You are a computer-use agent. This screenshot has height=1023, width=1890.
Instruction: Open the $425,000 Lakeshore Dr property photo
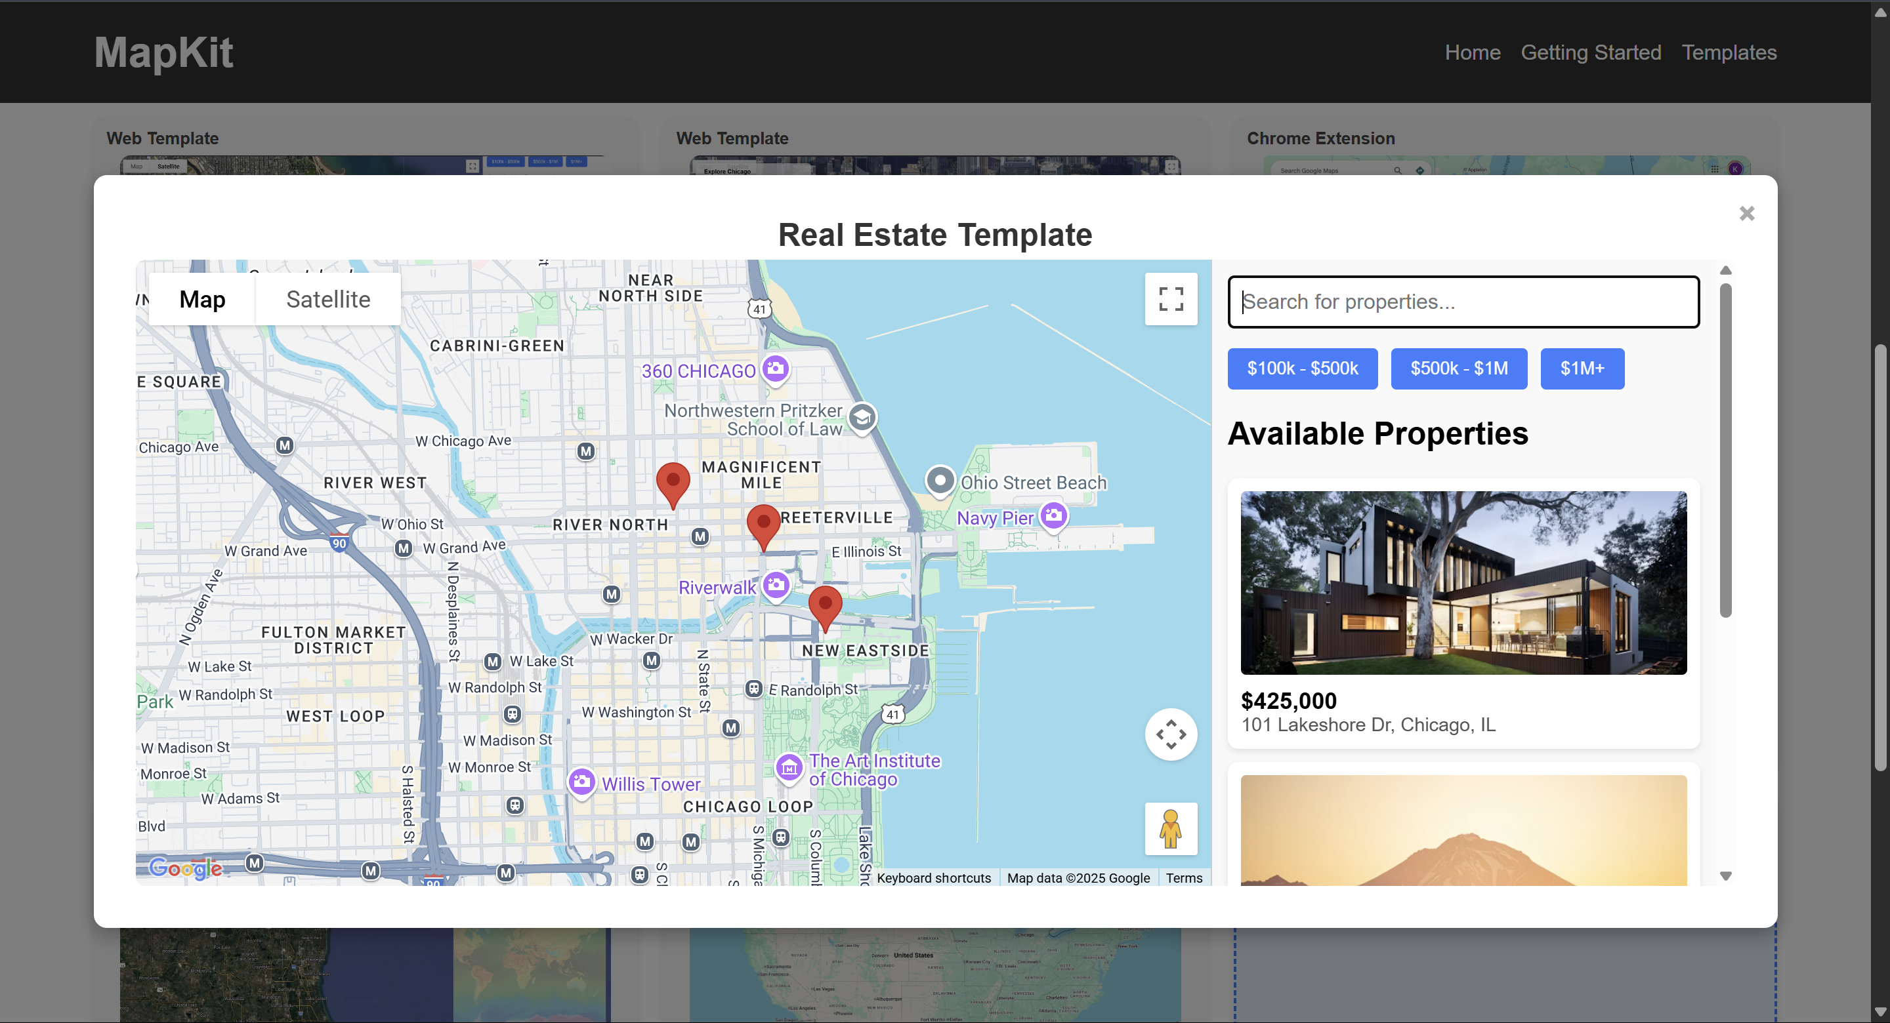pyautogui.click(x=1462, y=582)
